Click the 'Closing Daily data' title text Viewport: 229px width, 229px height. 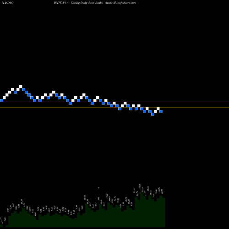click(82, 3)
